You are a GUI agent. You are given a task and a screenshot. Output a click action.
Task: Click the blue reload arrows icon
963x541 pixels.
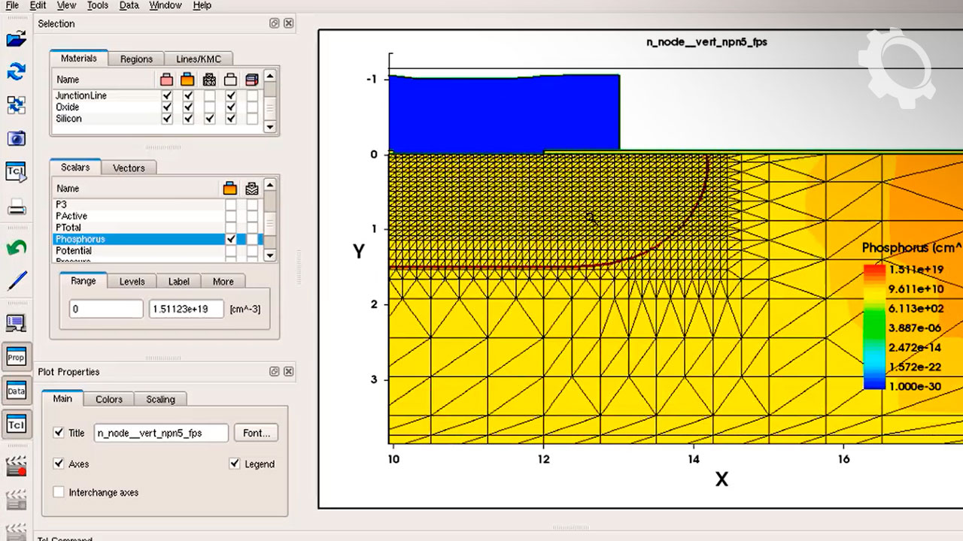(x=16, y=72)
